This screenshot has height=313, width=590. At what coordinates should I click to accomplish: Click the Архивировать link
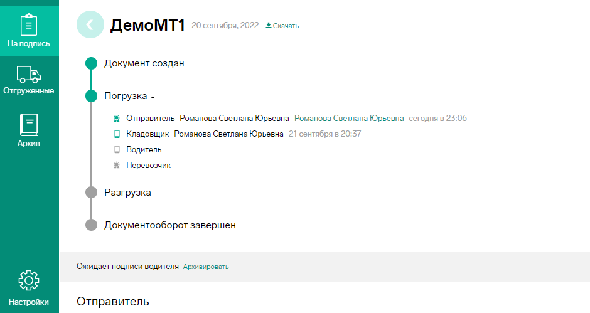206,267
